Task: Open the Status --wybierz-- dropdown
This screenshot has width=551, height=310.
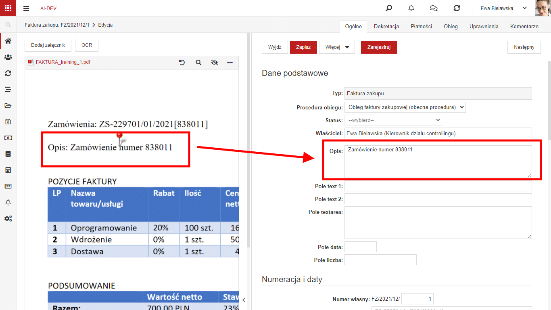Action: 393,120
